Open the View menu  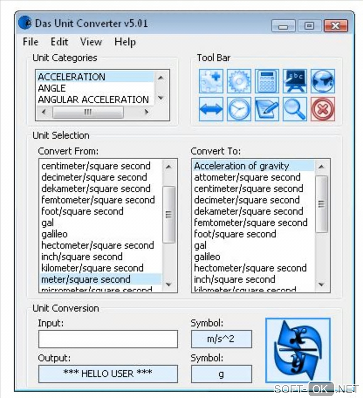coord(91,42)
